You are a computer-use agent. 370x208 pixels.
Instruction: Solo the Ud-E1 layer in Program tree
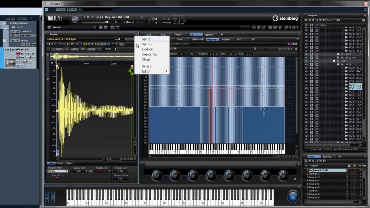click(x=317, y=64)
